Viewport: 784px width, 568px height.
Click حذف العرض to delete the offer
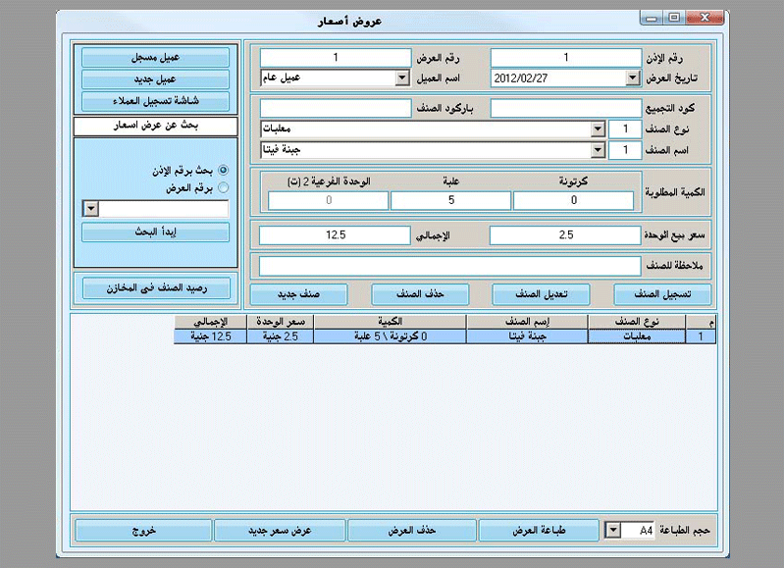(411, 531)
